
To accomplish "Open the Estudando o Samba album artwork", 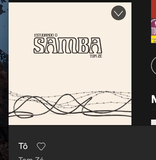I will click(70, 64).
